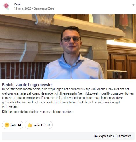136x142 pixels.
Task: Toggle the 'leuk 14' reaction button
Action: coord(13,125)
